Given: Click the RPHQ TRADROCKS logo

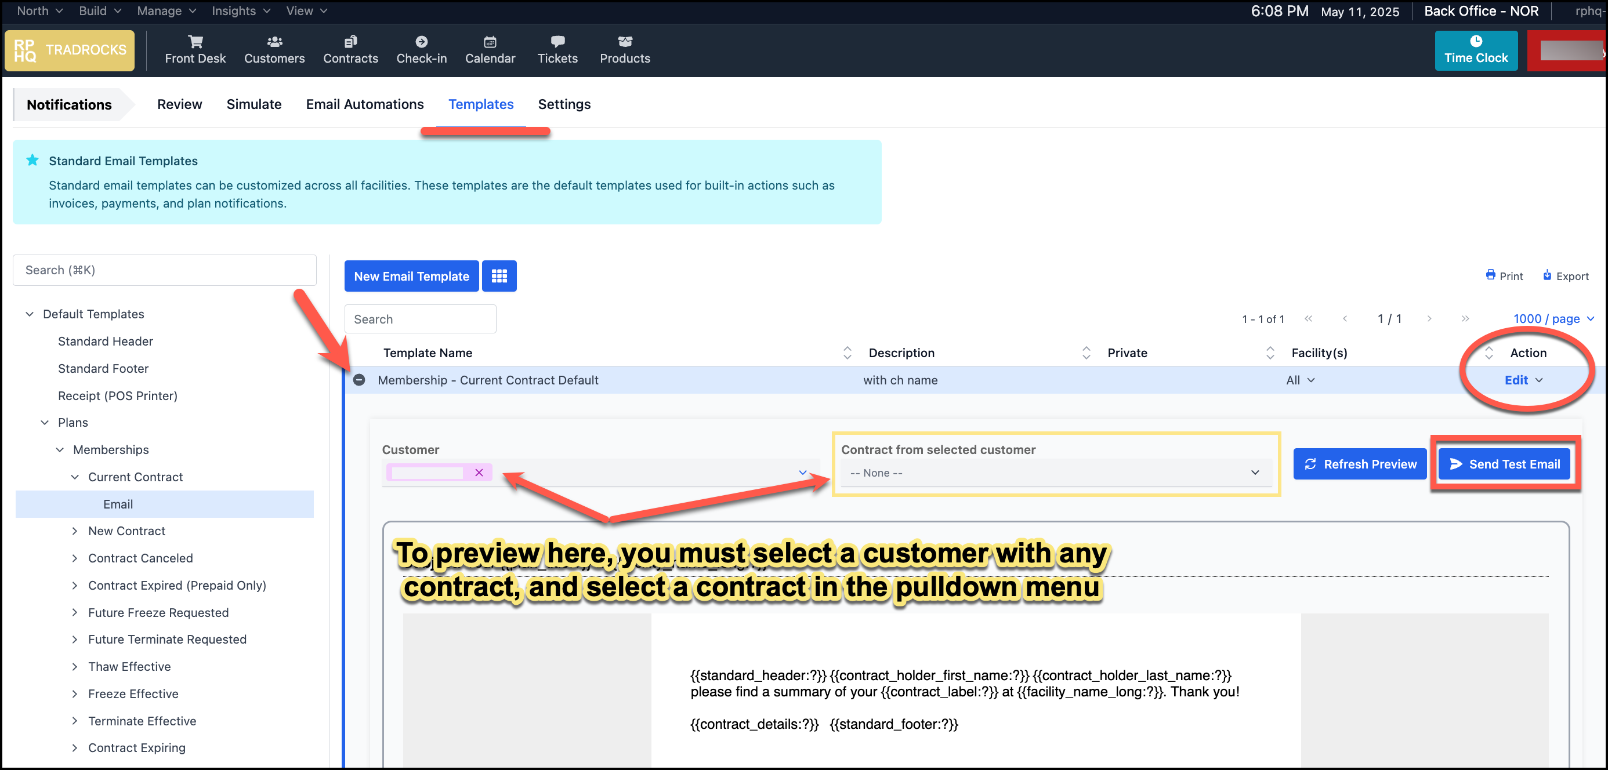Looking at the screenshot, I should point(69,50).
